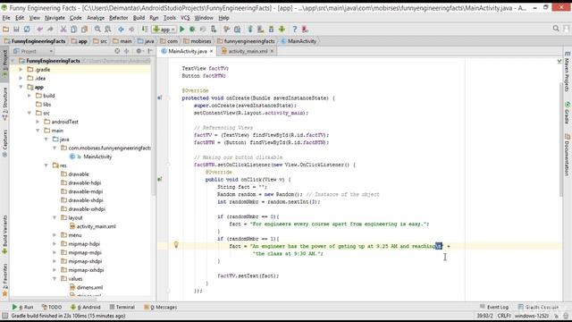Expand the .idea folder
This screenshot has height=322, width=572.
coord(21,78)
